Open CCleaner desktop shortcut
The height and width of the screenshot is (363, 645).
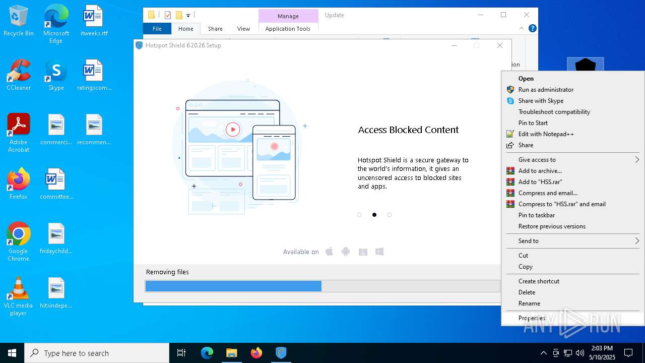[19, 75]
